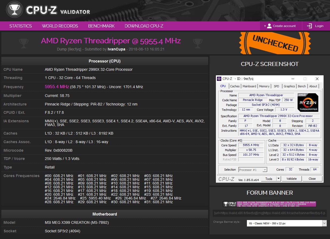Click the AMD Ryzen Threadripper logo in screenshot
The height and width of the screenshot is (239, 330).
[308, 102]
